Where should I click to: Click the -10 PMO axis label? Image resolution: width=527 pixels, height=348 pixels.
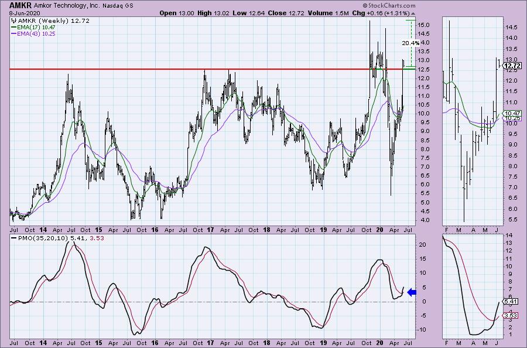coord(422,329)
